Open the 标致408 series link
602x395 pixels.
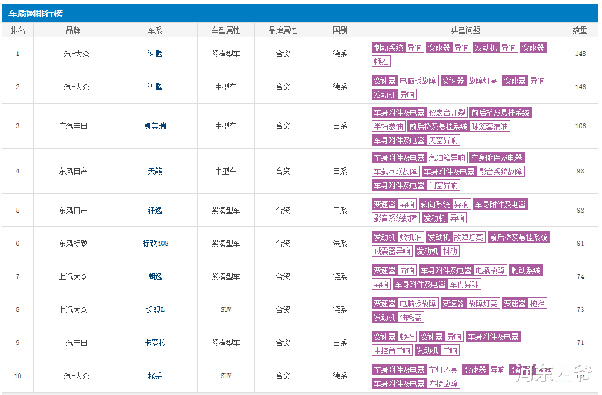(155, 243)
